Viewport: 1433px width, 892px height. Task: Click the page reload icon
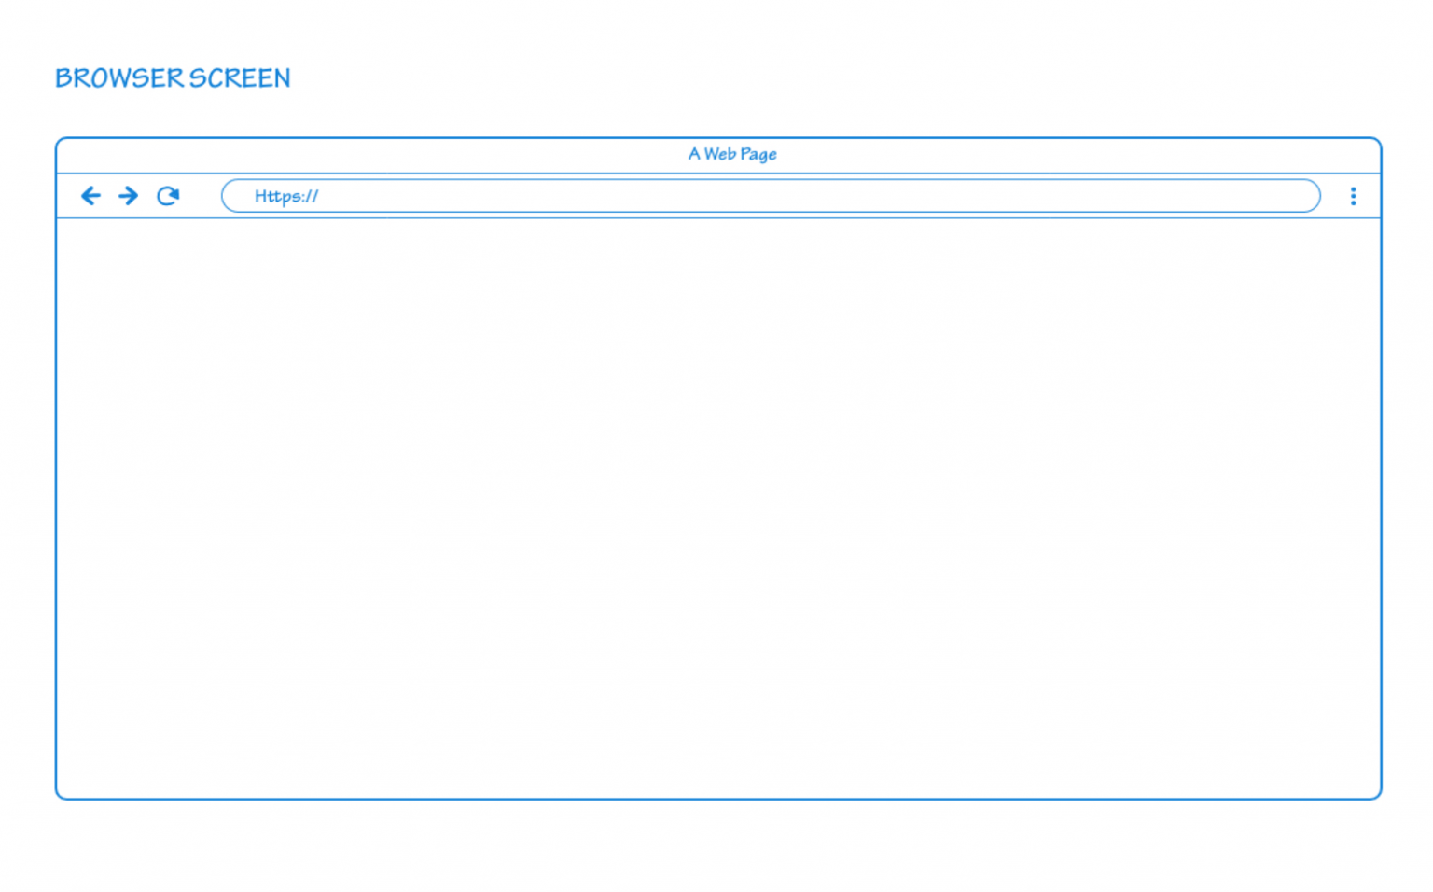[168, 196]
